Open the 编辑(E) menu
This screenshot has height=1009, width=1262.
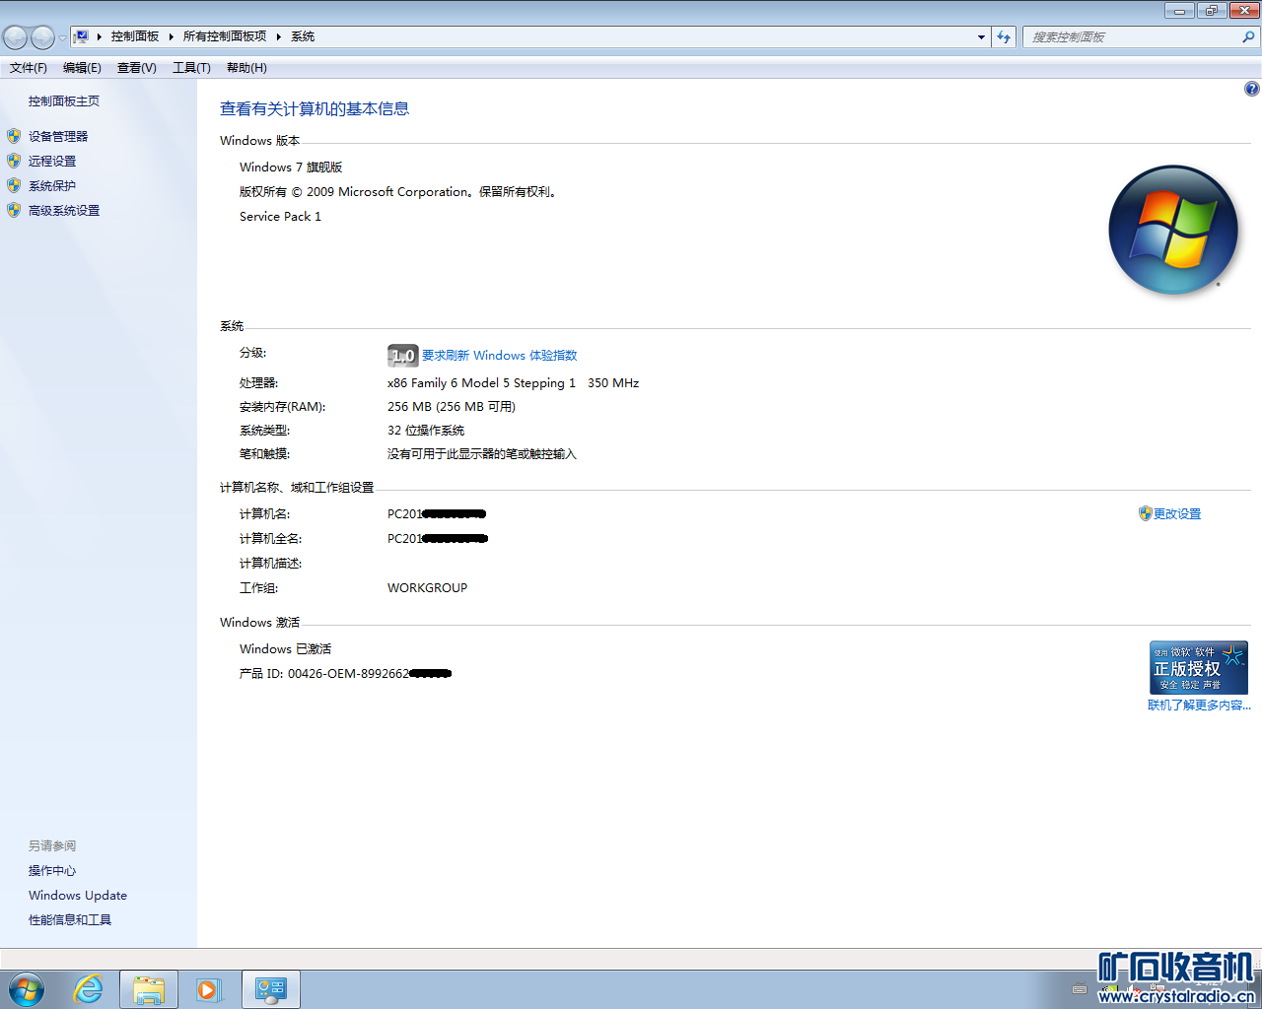[x=82, y=68]
